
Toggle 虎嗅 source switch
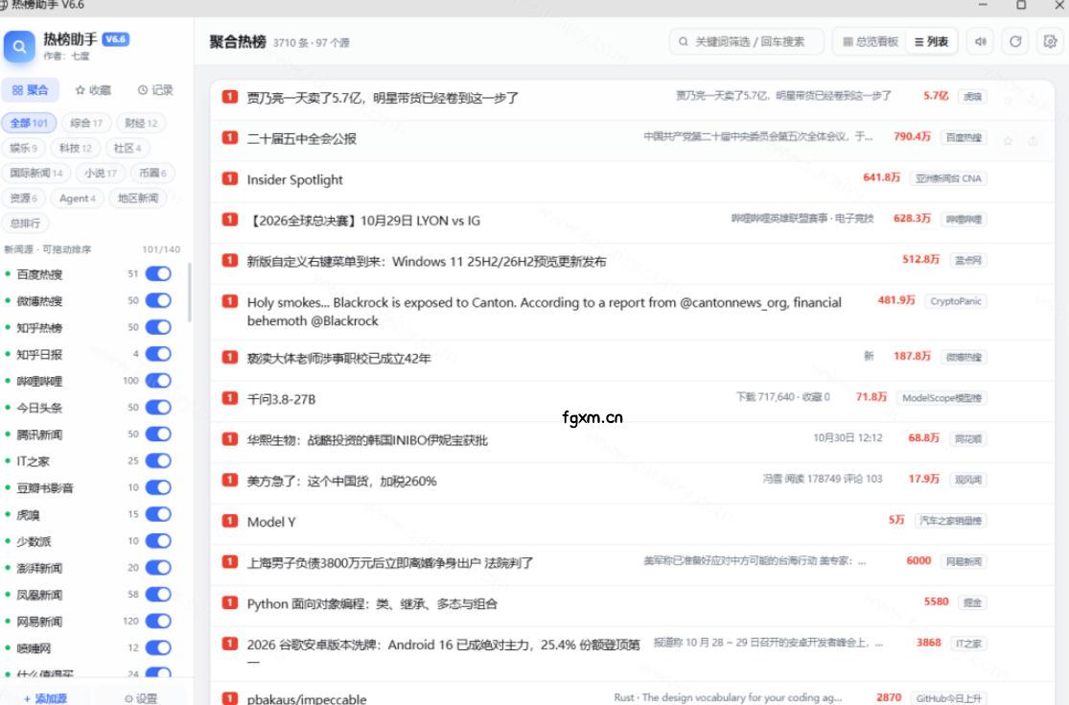point(158,514)
